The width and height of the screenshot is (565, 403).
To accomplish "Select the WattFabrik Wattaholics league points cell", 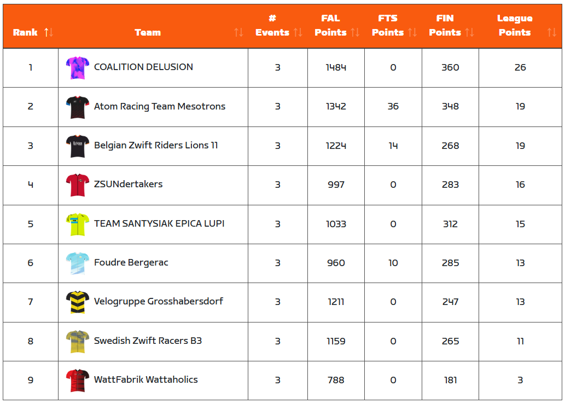I will click(520, 380).
